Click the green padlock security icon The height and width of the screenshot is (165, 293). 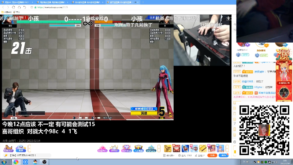point(35,7)
